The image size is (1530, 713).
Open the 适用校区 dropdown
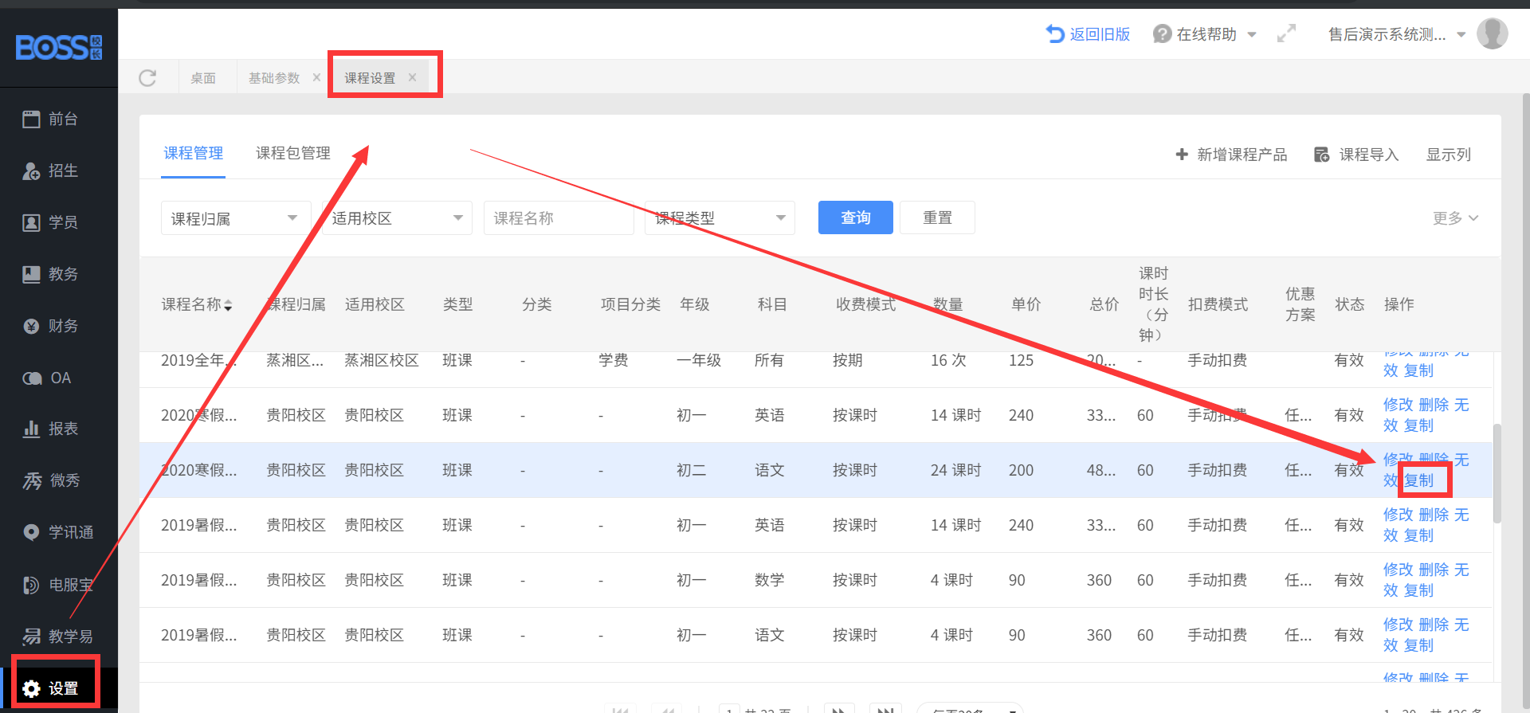click(x=397, y=218)
